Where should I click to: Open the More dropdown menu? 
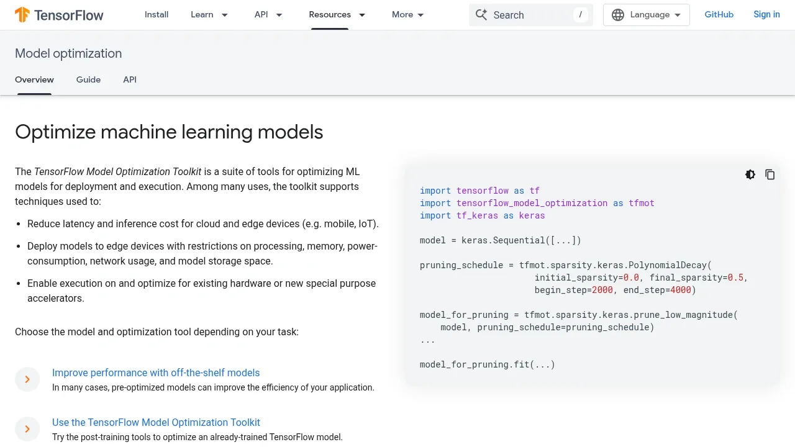[408, 15]
